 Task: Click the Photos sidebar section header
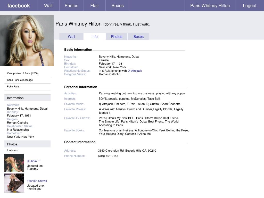(x=27, y=144)
